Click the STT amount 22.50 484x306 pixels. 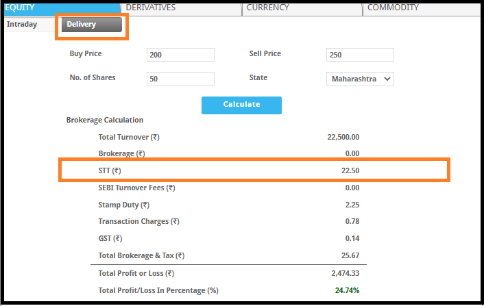point(350,170)
